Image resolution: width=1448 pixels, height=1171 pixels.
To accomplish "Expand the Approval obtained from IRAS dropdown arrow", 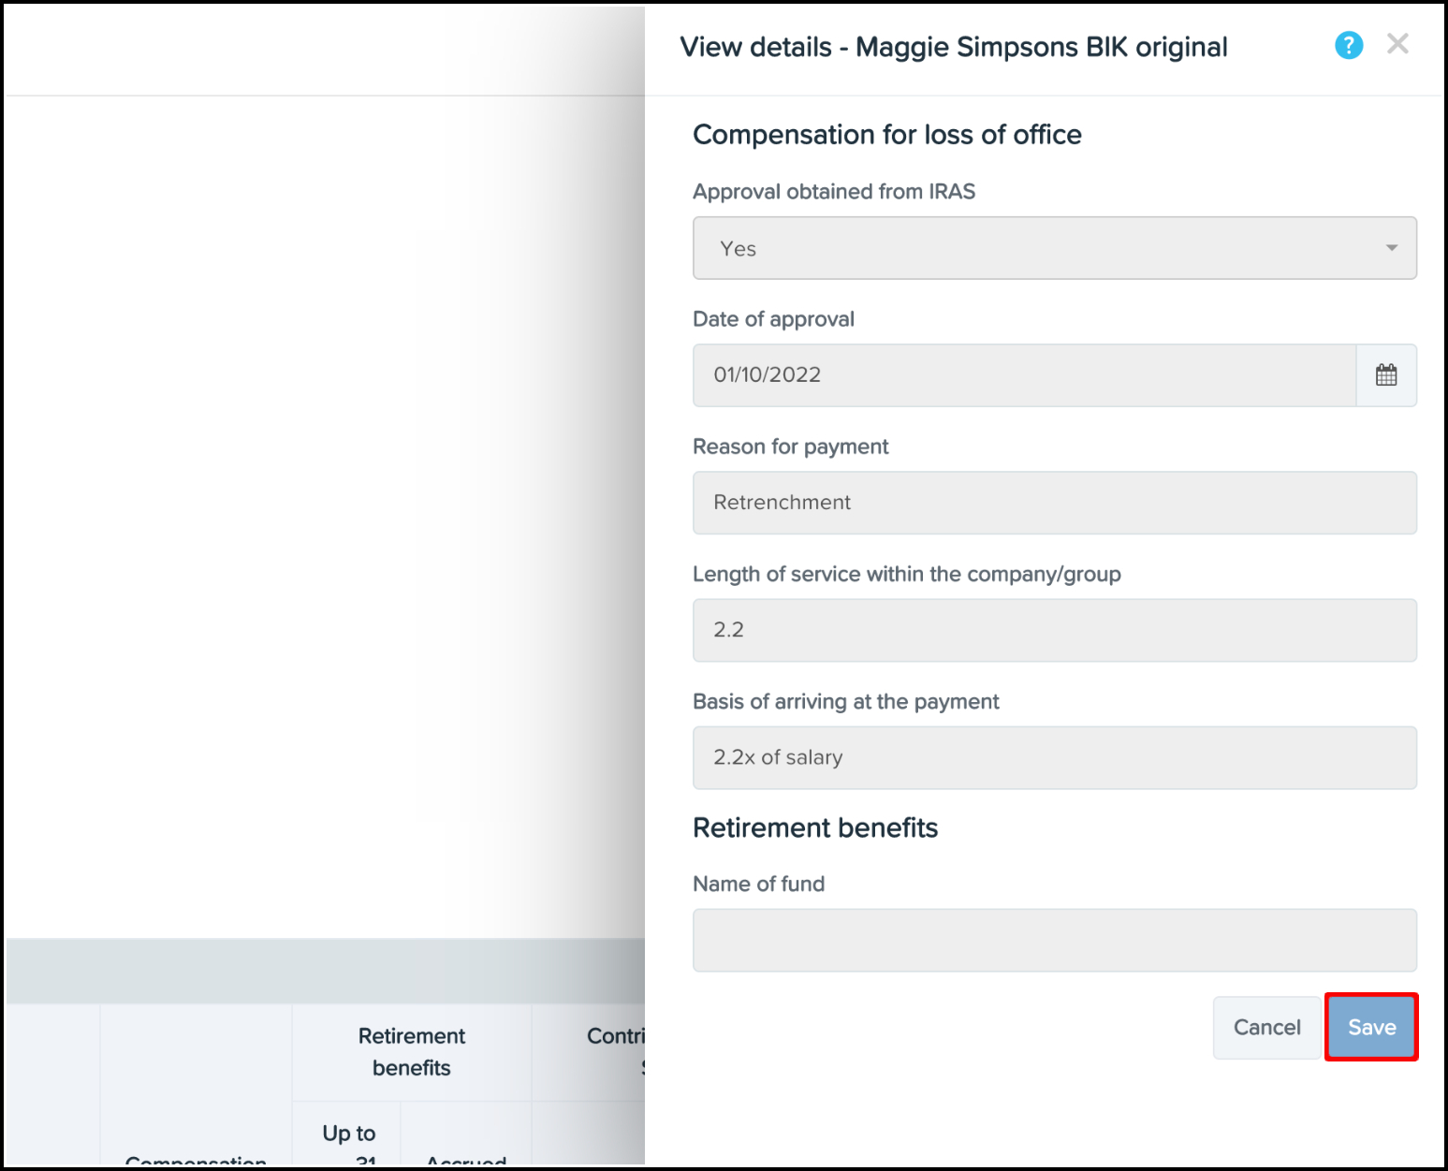I will click(1391, 248).
